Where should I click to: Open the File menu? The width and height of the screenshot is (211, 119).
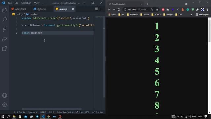click(x=10, y=3)
